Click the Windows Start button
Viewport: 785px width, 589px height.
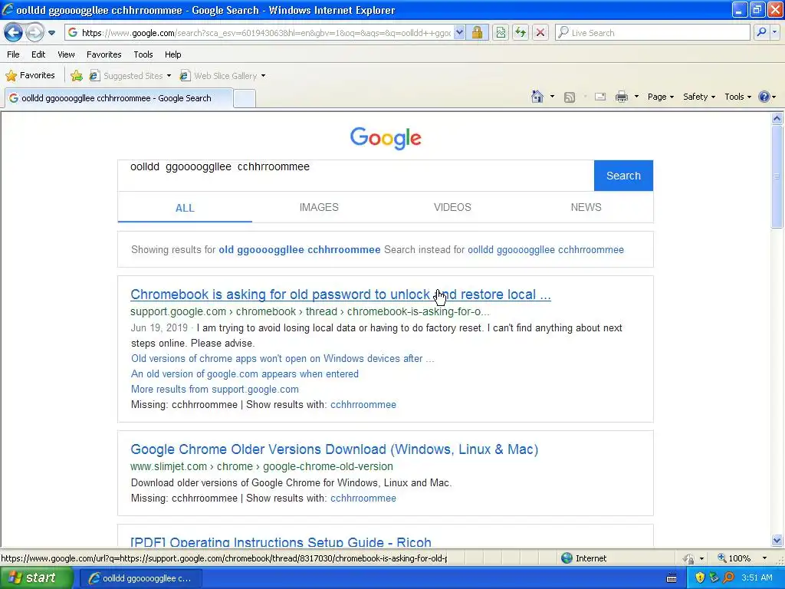click(36, 578)
